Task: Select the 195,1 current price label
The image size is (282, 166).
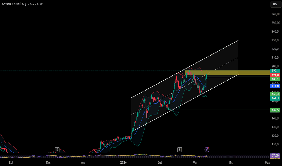Action: pyautogui.click(x=275, y=71)
